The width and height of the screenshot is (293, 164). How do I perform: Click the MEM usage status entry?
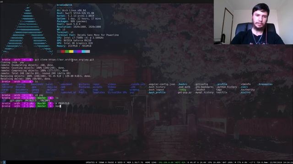pyautogui.click(x=135, y=162)
